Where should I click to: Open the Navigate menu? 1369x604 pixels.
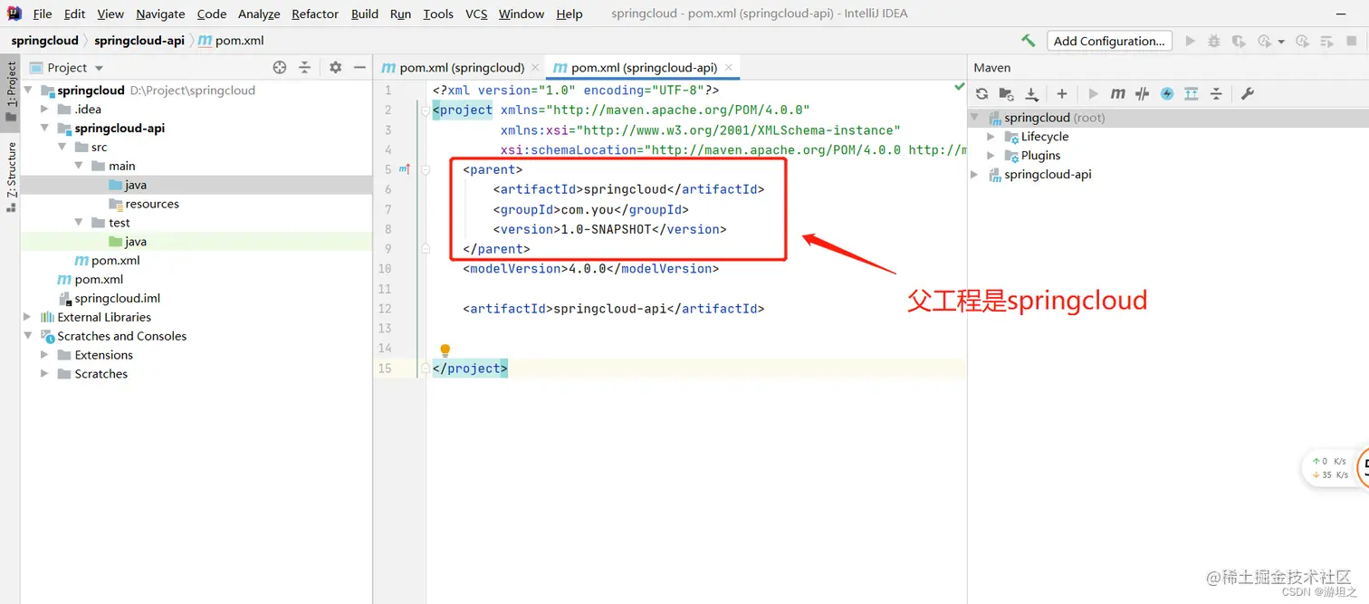(x=160, y=14)
